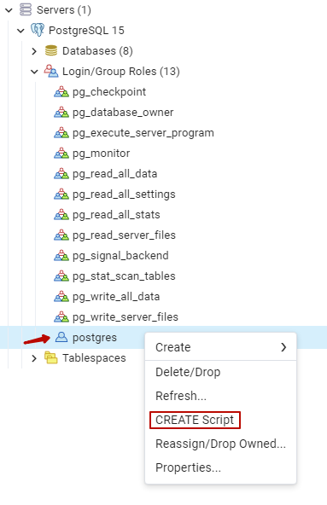Collapse the PostgreSQL 15 server node
Screen dimensions: 327x505
[20, 31]
